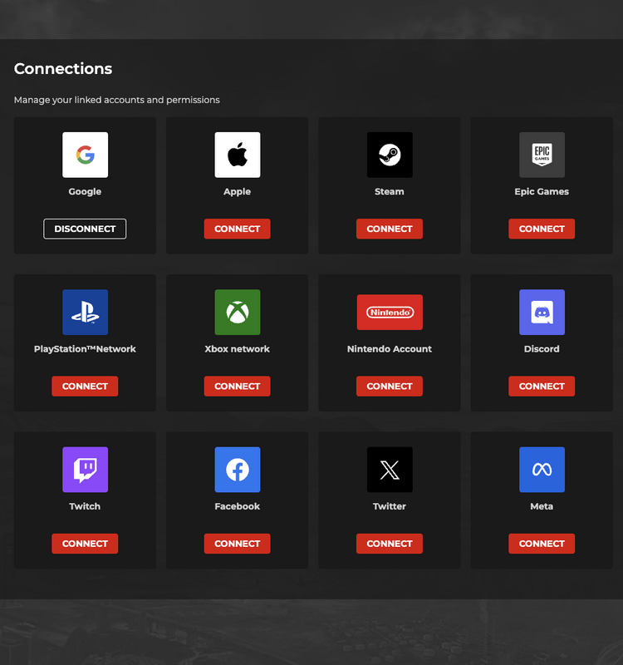Click the Nintendo logo icon
This screenshot has width=623, height=665.
point(390,313)
